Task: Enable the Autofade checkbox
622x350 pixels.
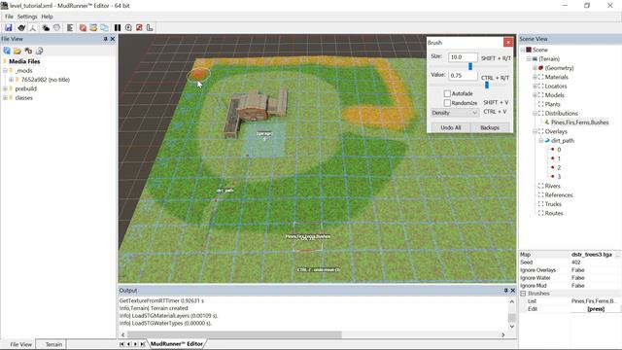Action: click(447, 93)
